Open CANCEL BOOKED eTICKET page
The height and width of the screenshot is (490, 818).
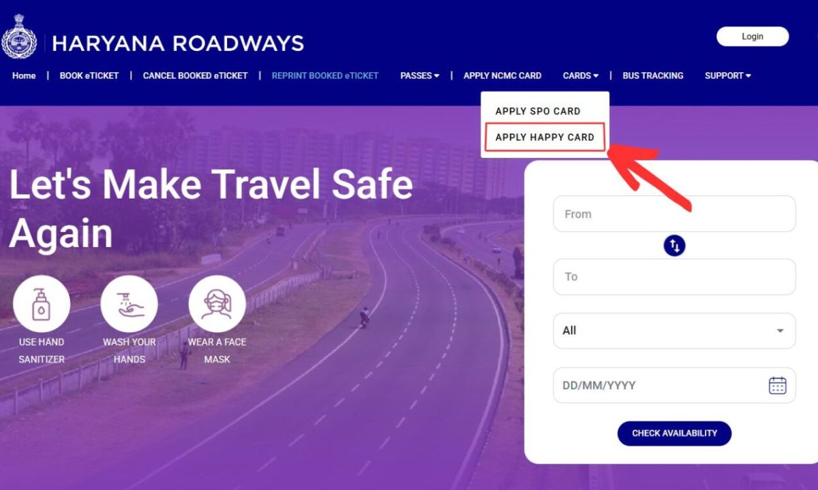click(x=195, y=76)
